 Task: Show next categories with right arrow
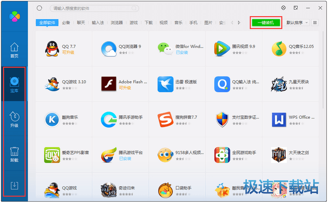(x=239, y=23)
